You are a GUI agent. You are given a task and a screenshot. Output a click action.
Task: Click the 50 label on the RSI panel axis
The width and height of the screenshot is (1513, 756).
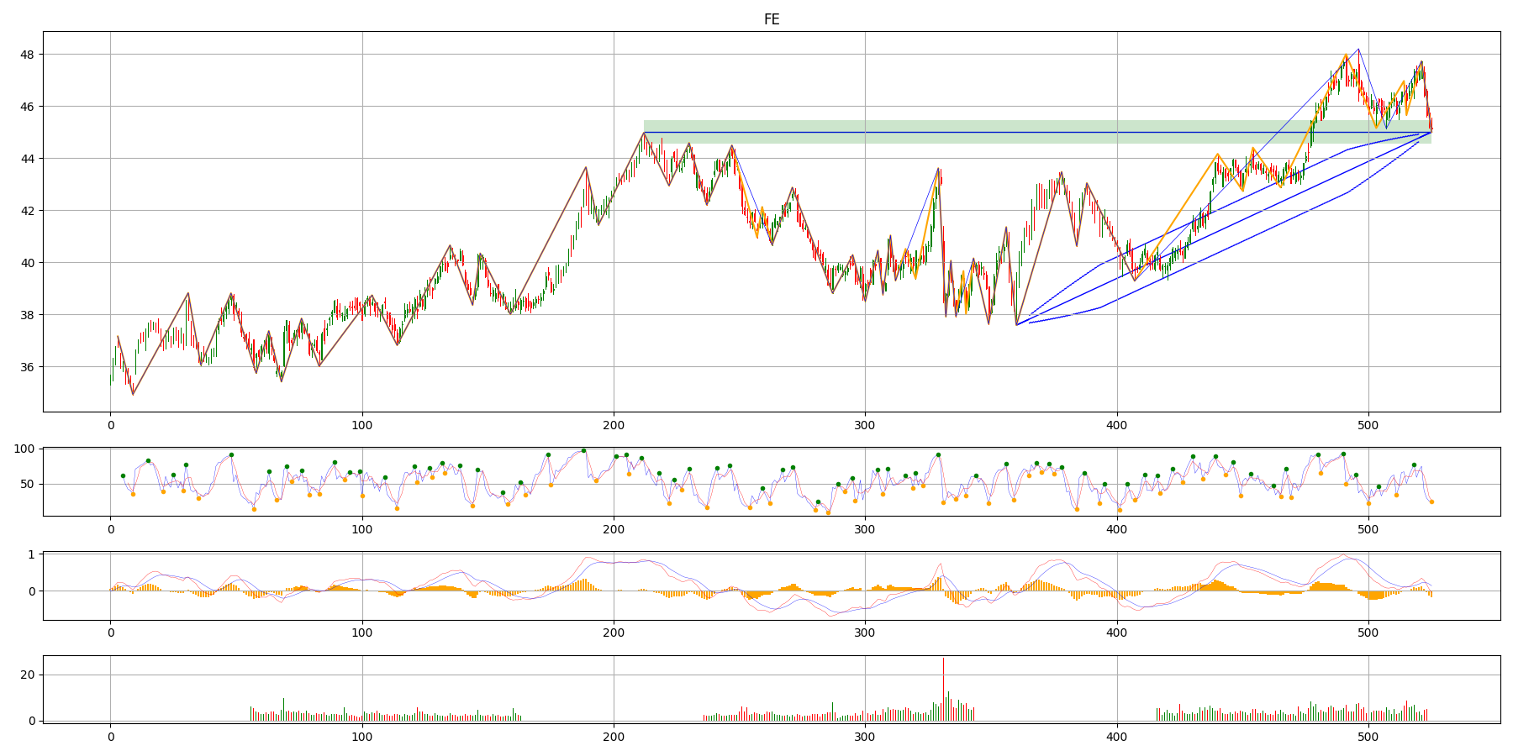point(27,485)
